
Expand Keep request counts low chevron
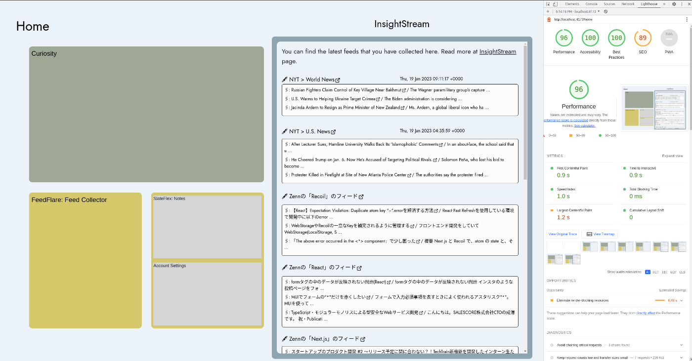click(681, 358)
